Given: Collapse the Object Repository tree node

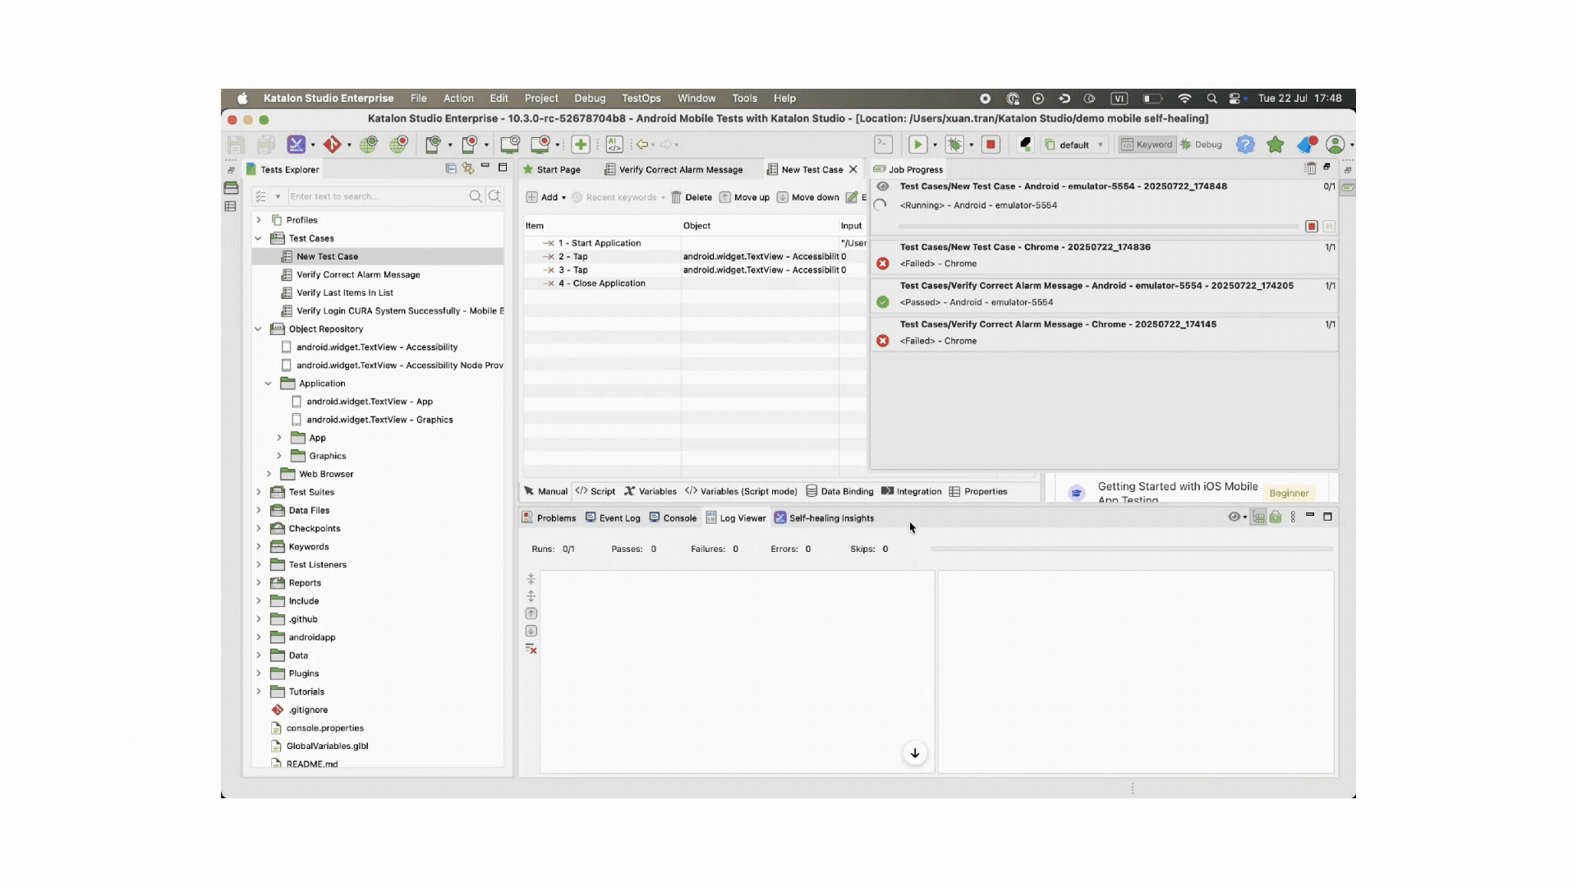Looking at the screenshot, I should (259, 329).
